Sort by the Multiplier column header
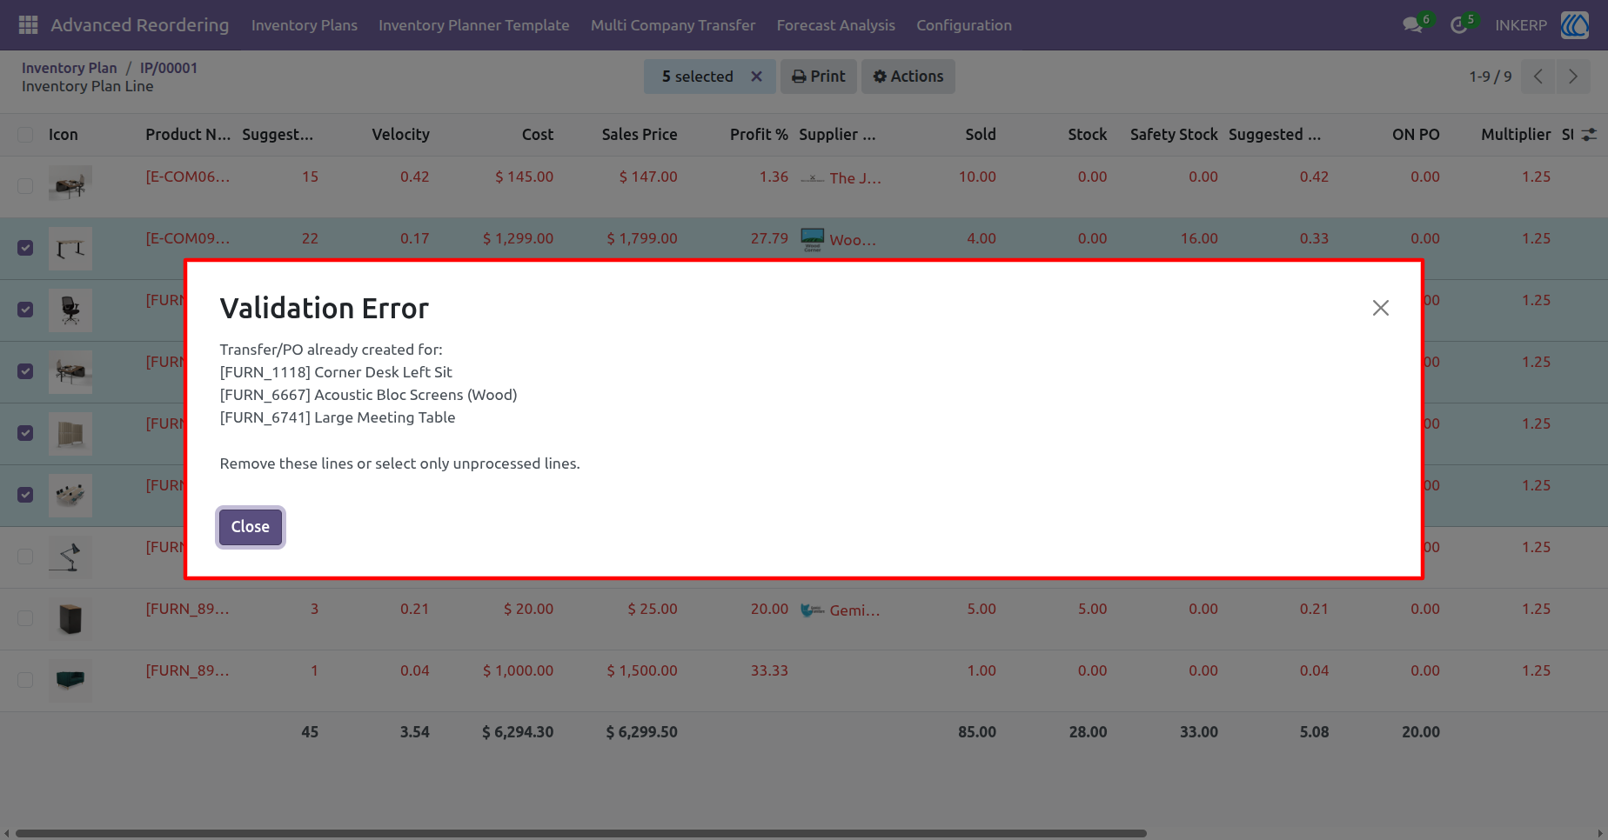Image resolution: width=1608 pixels, height=840 pixels. (1516, 135)
